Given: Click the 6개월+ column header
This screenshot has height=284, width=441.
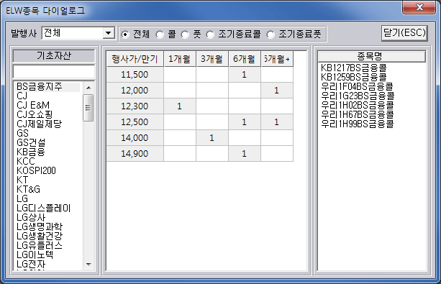Looking at the screenshot, I should click(x=277, y=59).
